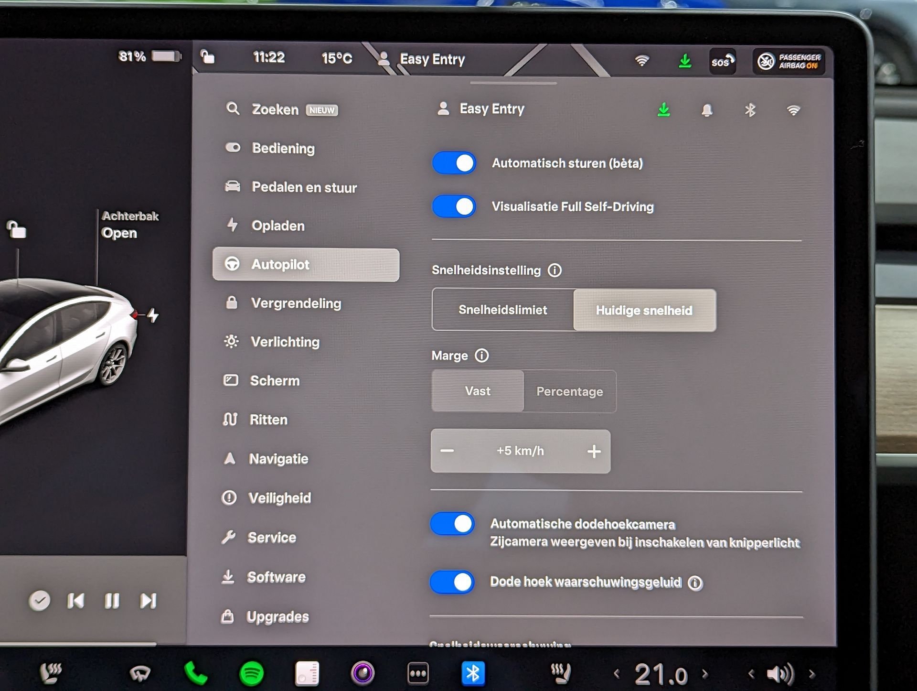The height and width of the screenshot is (691, 917).
Task: Toggle Automatisch sturen (bèta) switch
Action: coord(454,163)
